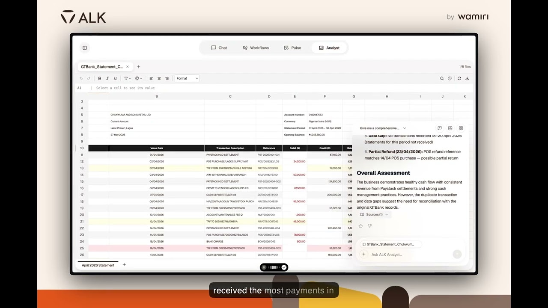The height and width of the screenshot is (308, 548).
Task: Select column C header
Action: click(230, 96)
